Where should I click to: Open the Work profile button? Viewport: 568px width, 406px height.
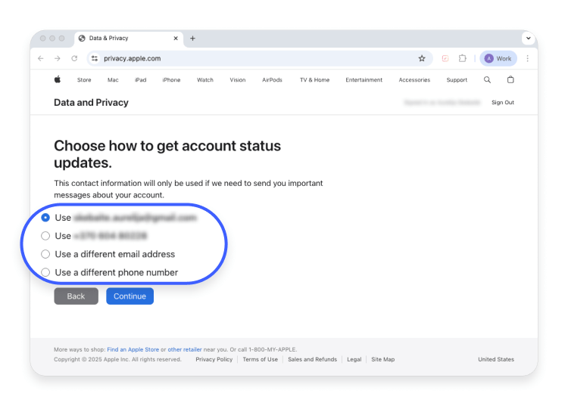[498, 58]
